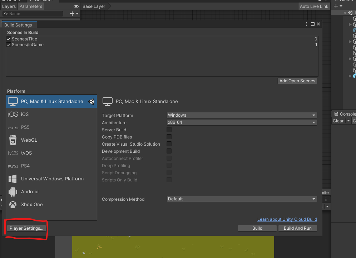Open the Console tab
This screenshot has height=258, width=356.
[345, 114]
